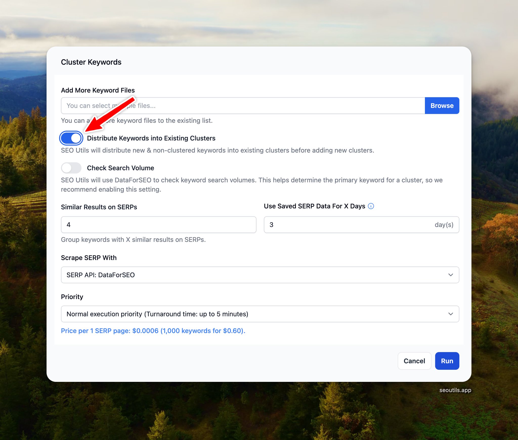Screen dimensions: 518x440
Task: Disable Distribute Keywords into Existing Clusters toggle
Action: [x=71, y=138]
